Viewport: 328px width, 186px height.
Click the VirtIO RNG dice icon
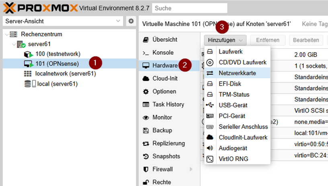click(x=210, y=159)
